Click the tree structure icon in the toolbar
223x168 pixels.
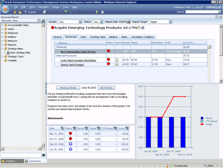pos(71,12)
